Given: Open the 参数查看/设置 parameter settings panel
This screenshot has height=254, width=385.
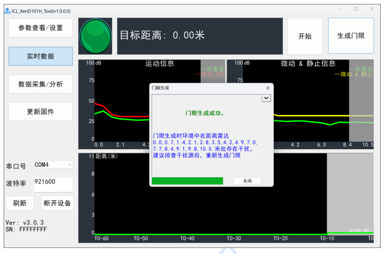Looking at the screenshot, I should click(x=40, y=27).
